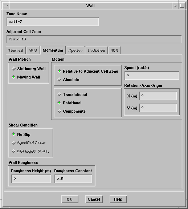Click Rotation-Axis Origin X (m) field
The height and width of the screenshot is (209, 188).
point(158,96)
